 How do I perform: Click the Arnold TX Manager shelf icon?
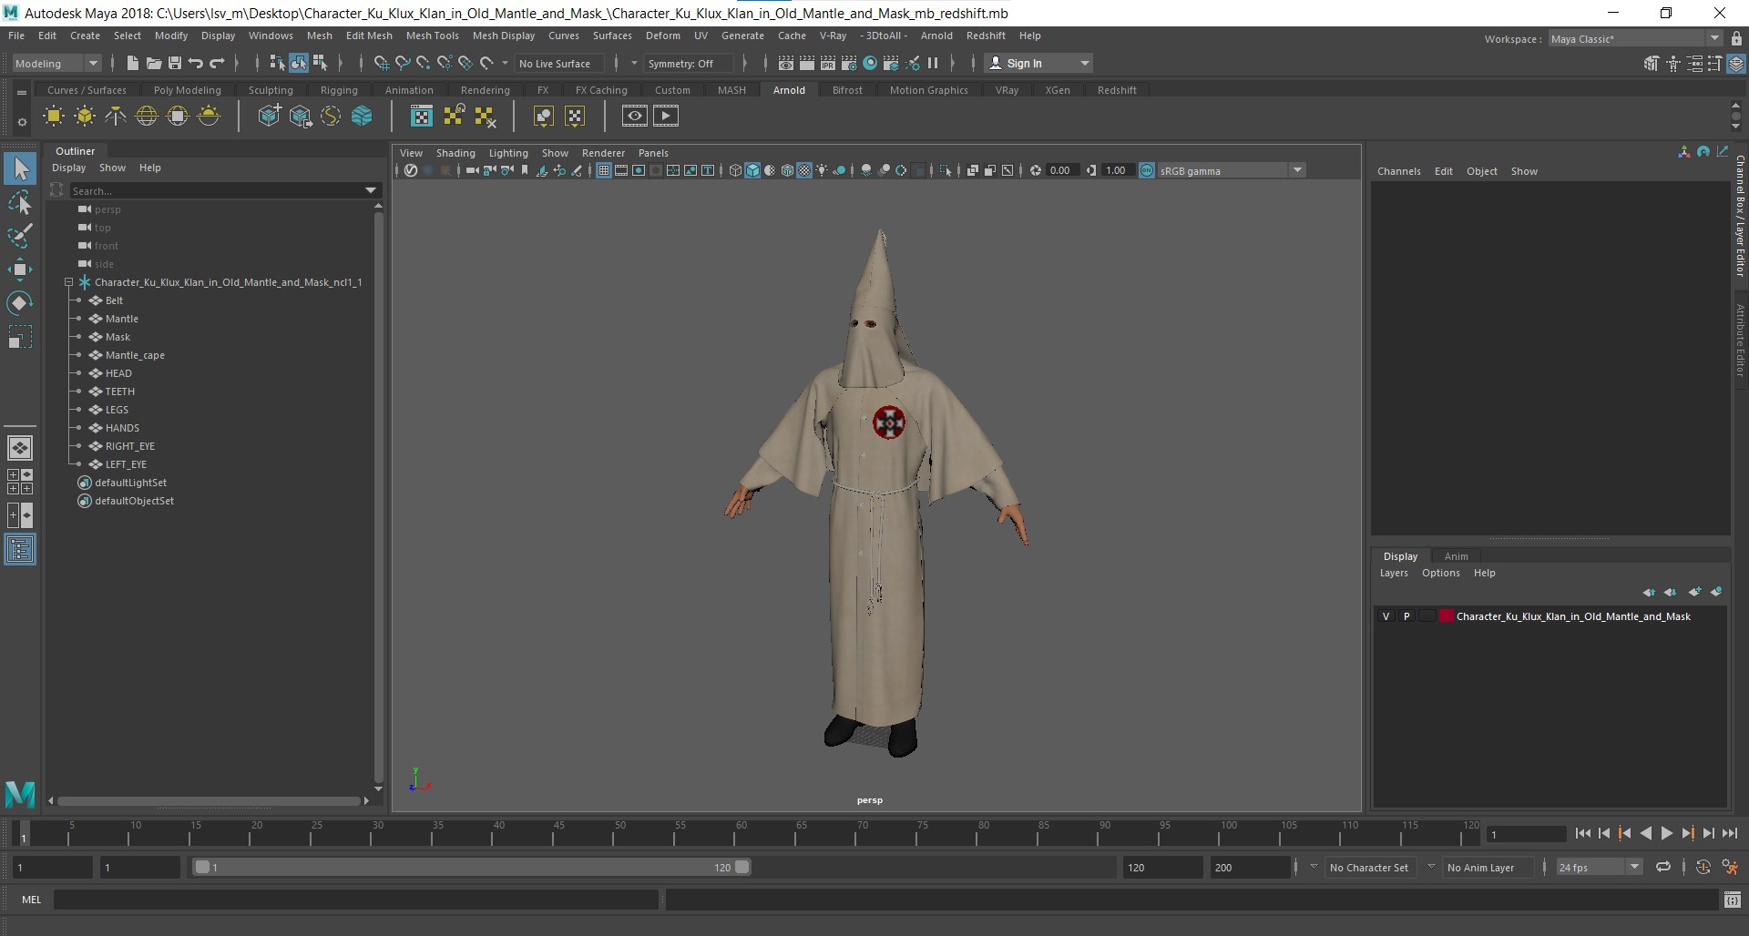(422, 116)
